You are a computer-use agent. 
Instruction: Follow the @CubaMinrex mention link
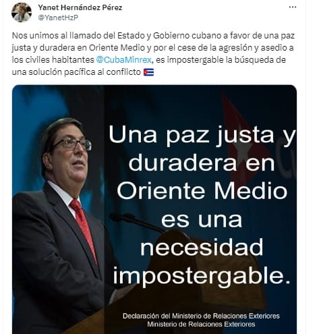pyautogui.click(x=124, y=60)
